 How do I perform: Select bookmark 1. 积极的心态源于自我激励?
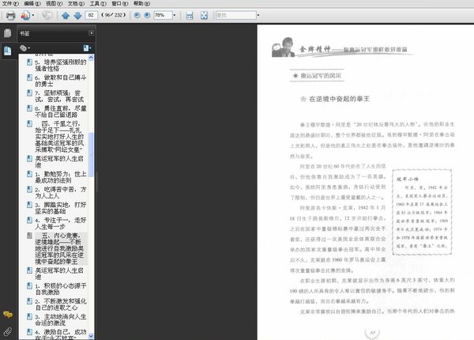pos(61,289)
